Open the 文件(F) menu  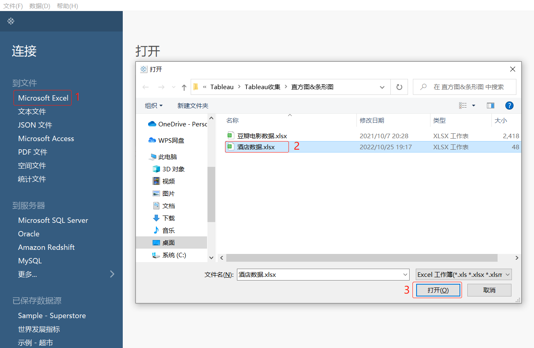pos(14,6)
